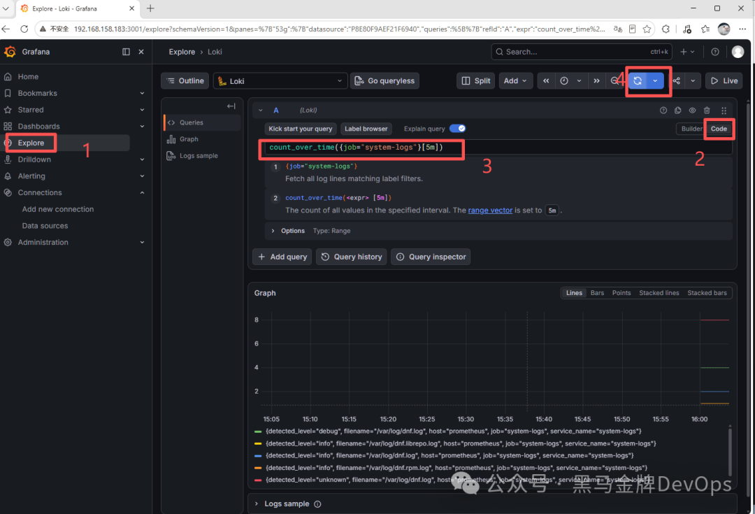Image resolution: width=755 pixels, height=514 pixels.
Task: Shift time range forwards
Action: point(596,81)
